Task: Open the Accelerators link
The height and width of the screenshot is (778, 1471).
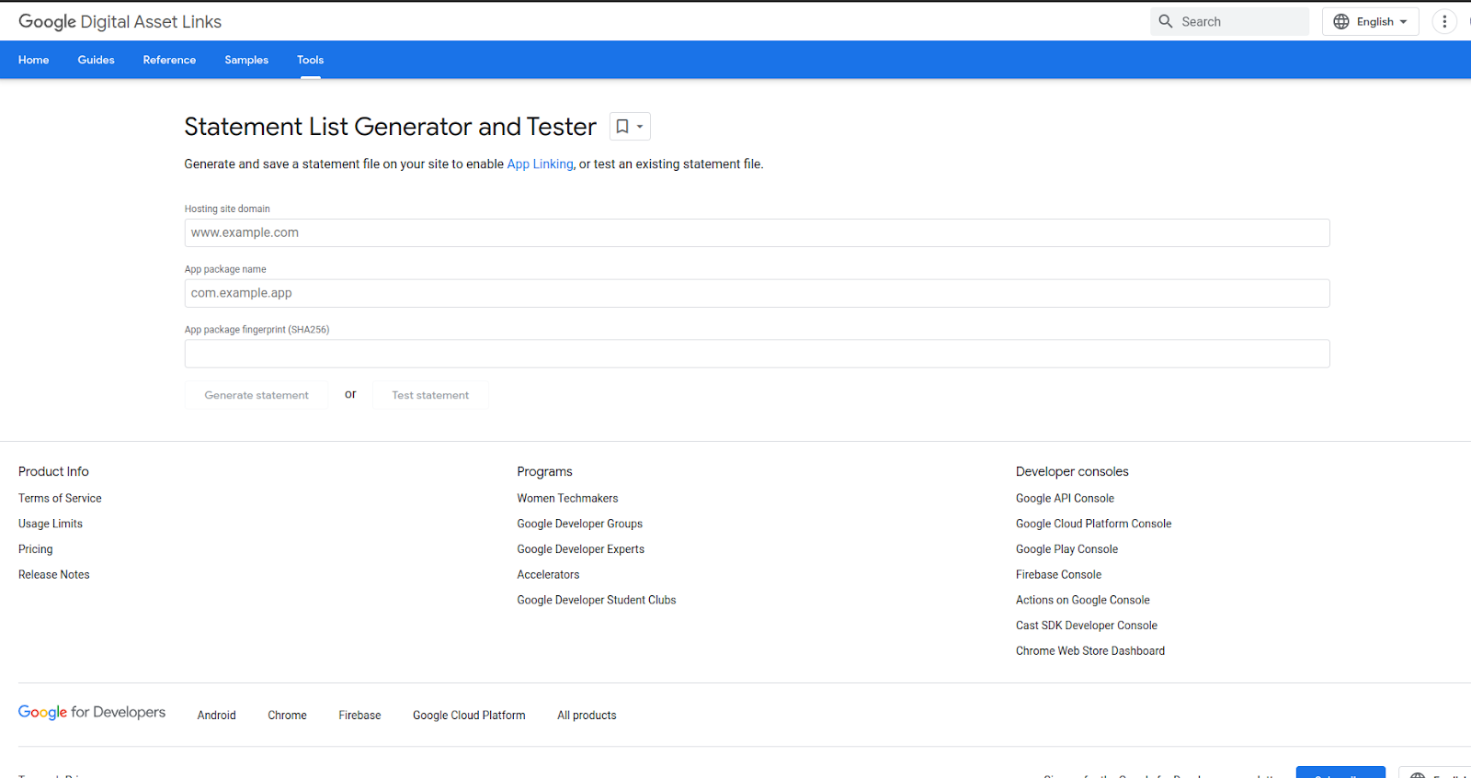Action: coord(548,575)
